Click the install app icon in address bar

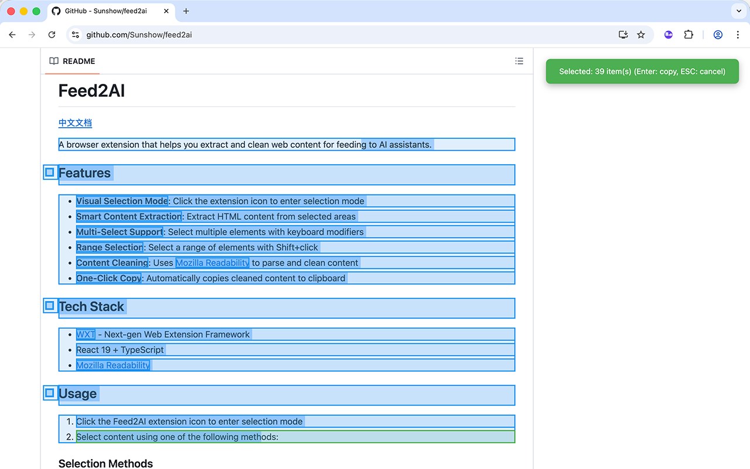[x=623, y=35]
